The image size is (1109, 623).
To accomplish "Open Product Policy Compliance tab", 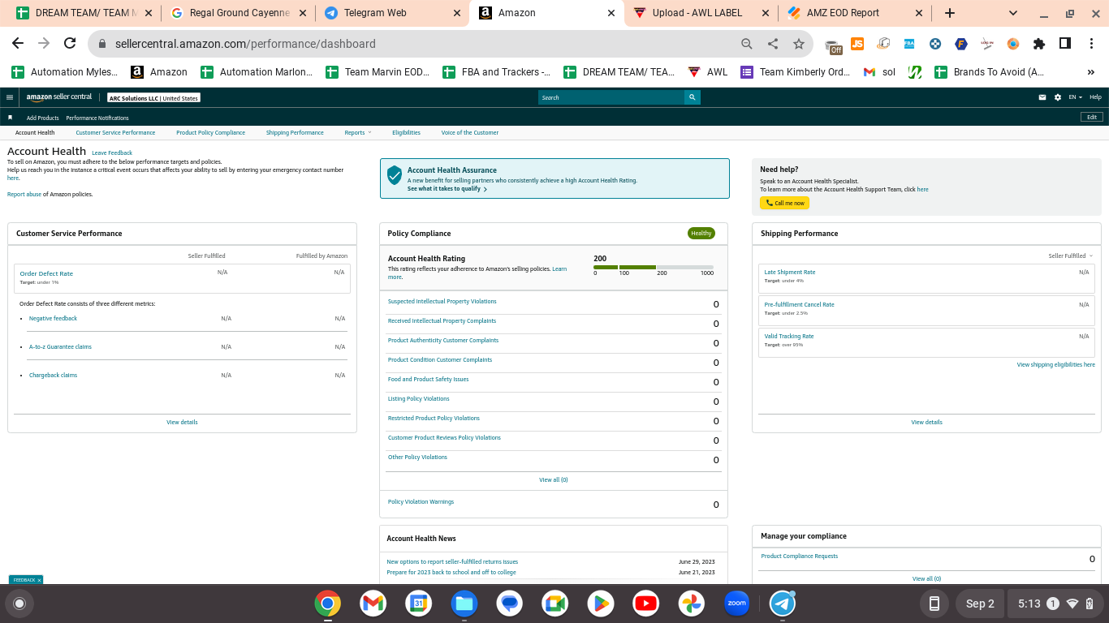I will (210, 132).
